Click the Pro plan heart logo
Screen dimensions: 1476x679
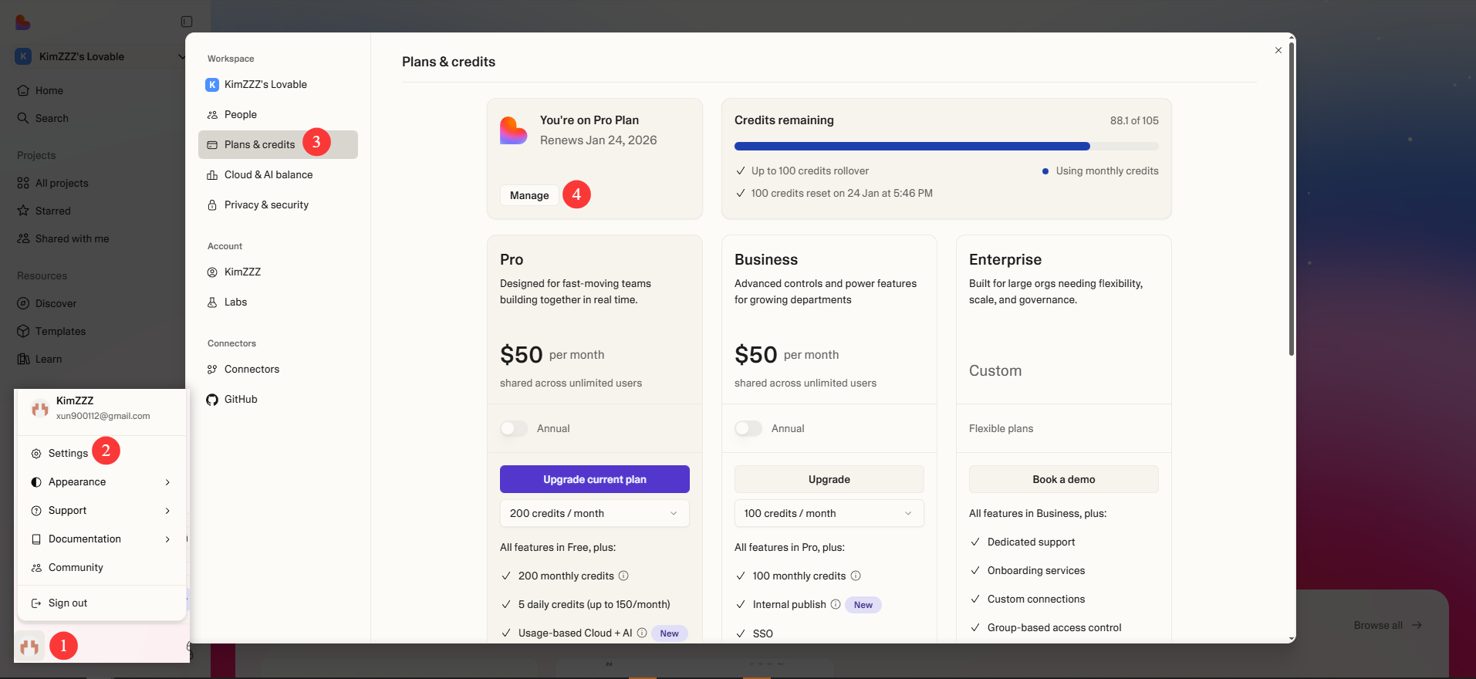pos(513,130)
